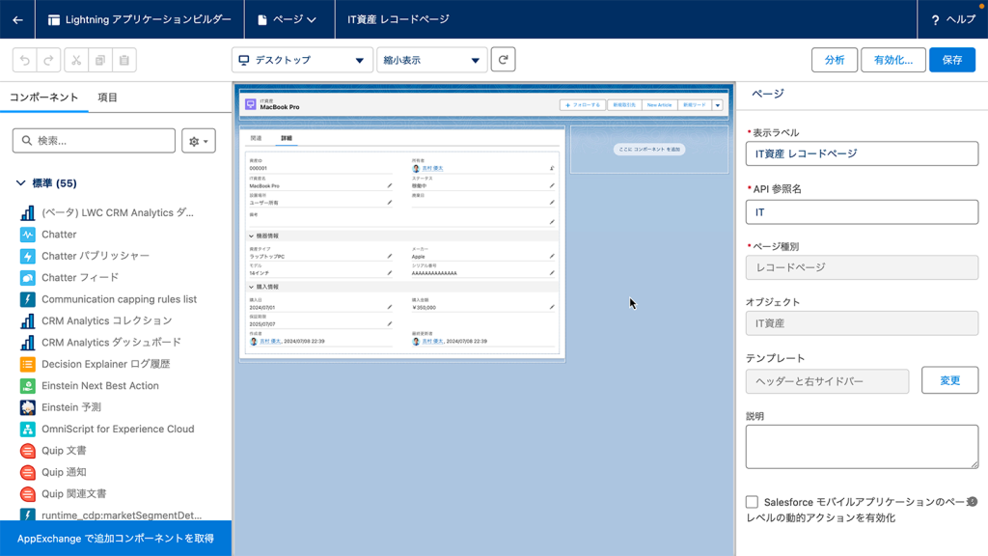Click the 保存 button
The height and width of the screenshot is (556, 988).
tap(951, 60)
